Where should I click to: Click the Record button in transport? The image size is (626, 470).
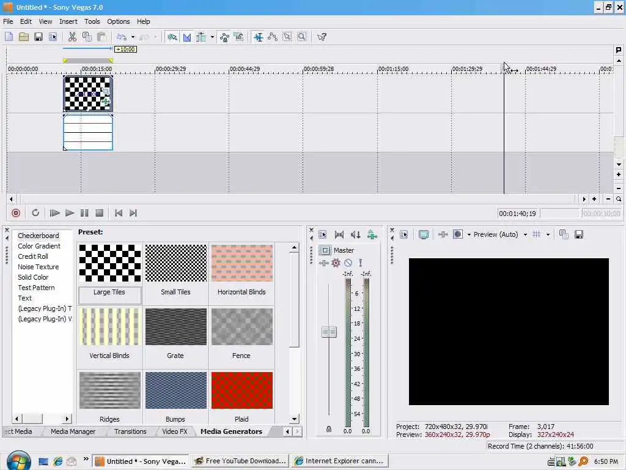coord(15,213)
